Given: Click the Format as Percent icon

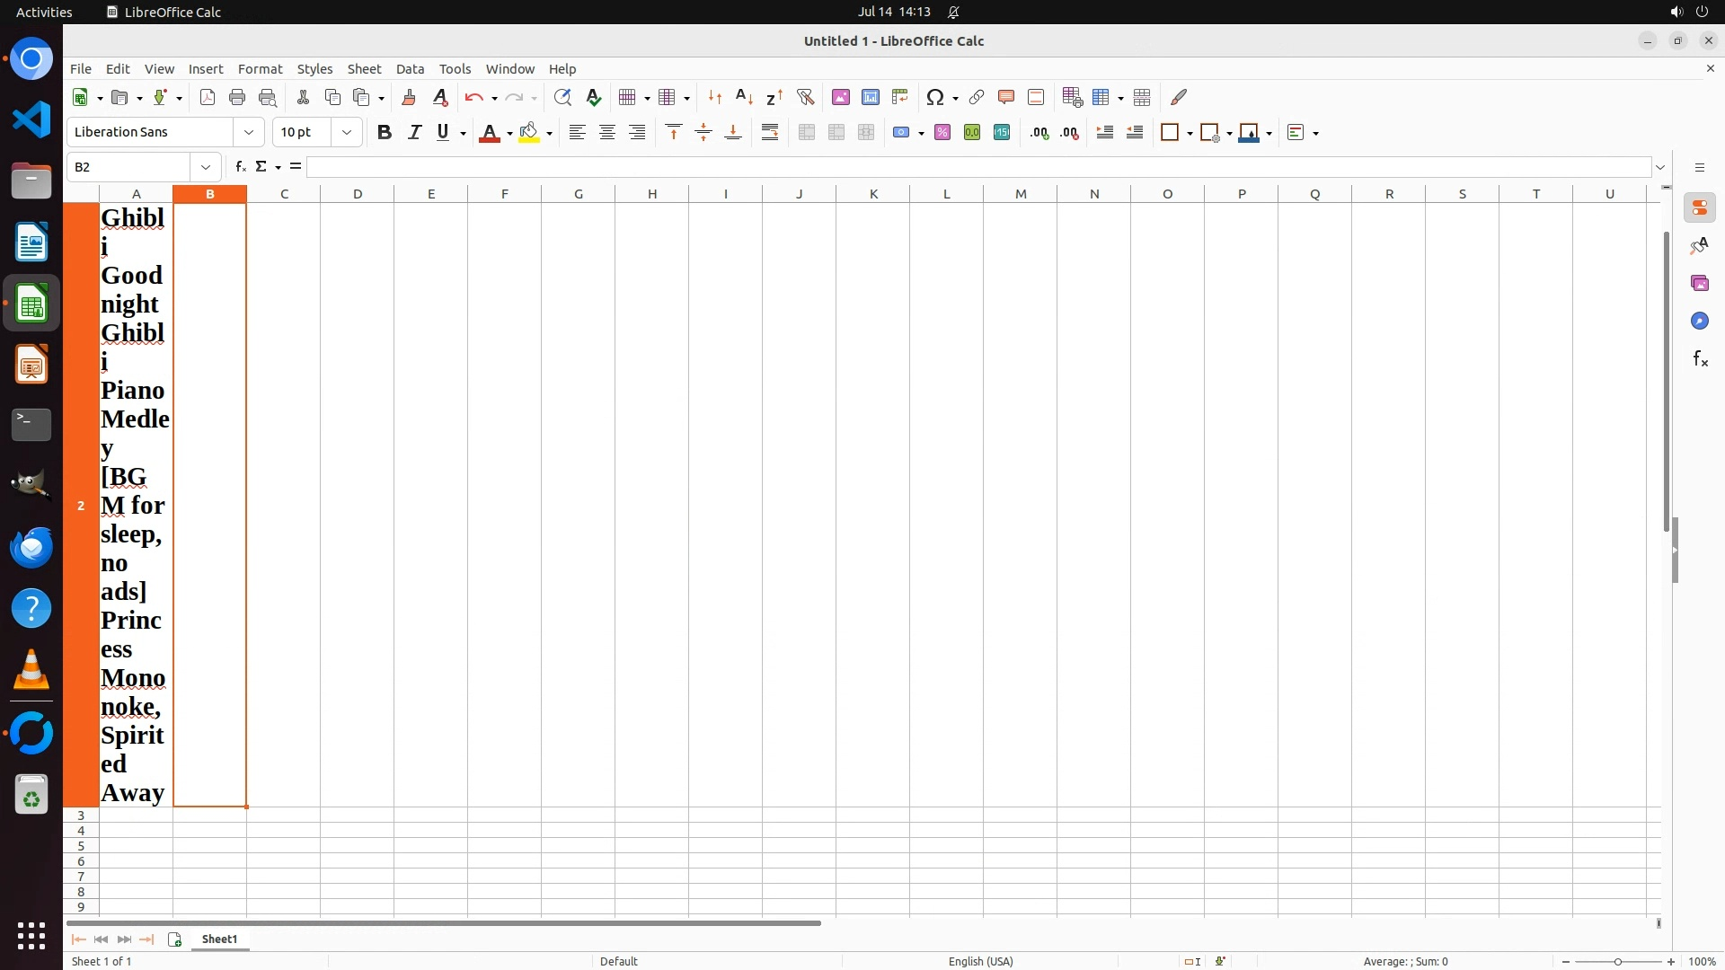Looking at the screenshot, I should point(942,132).
